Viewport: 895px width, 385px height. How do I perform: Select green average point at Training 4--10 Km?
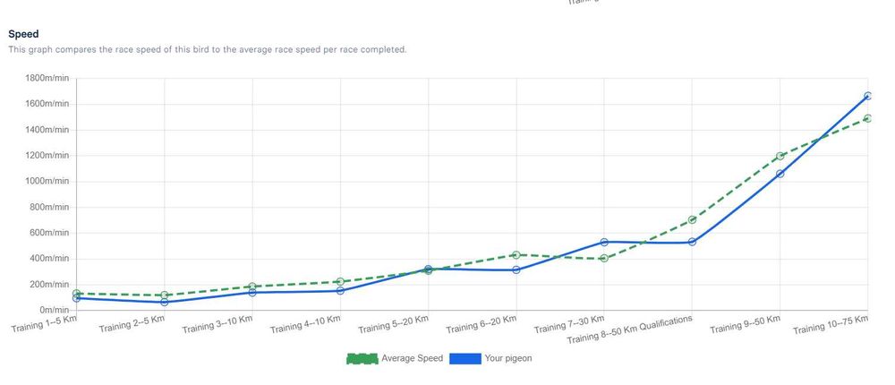click(x=340, y=282)
